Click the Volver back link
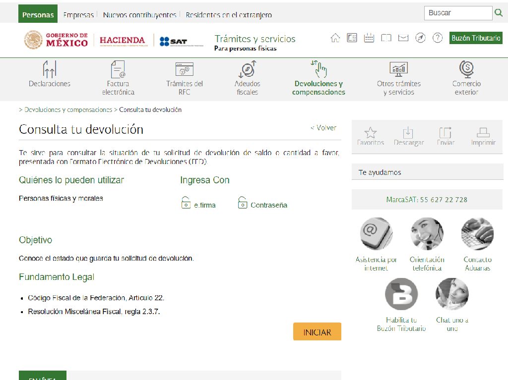Image resolution: width=508 pixels, height=380 pixels. [323, 128]
